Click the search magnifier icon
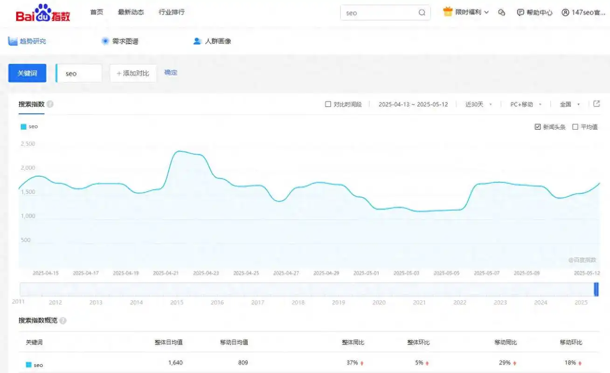Viewport: 610px width, 373px height. [x=421, y=13]
